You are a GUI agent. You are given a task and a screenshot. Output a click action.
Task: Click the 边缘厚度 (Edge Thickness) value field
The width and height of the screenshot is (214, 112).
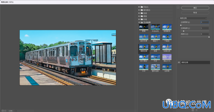tap(205, 22)
